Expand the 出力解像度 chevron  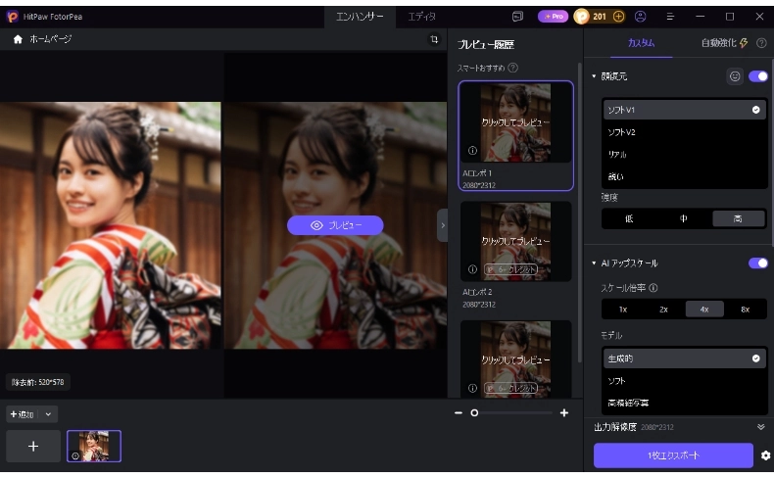(760, 427)
